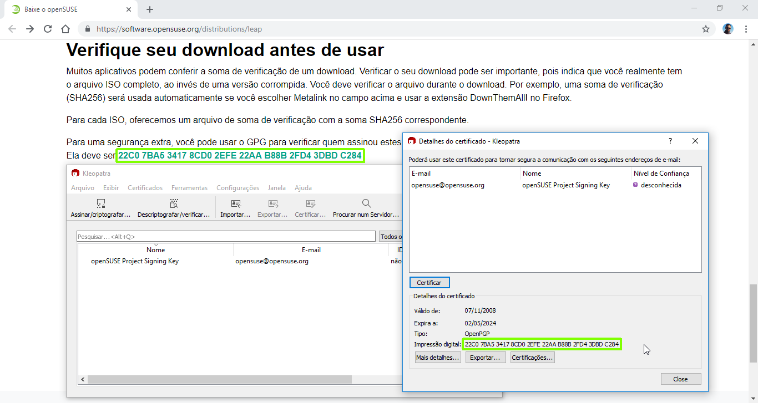Image resolution: width=758 pixels, height=403 pixels.
Task: Close the Baixe o openSUSE tab
Action: coord(129,9)
